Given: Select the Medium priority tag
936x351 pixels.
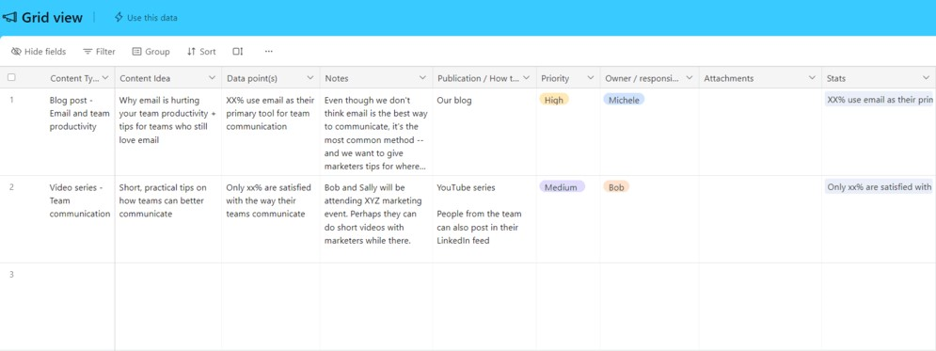Looking at the screenshot, I should 562,187.
